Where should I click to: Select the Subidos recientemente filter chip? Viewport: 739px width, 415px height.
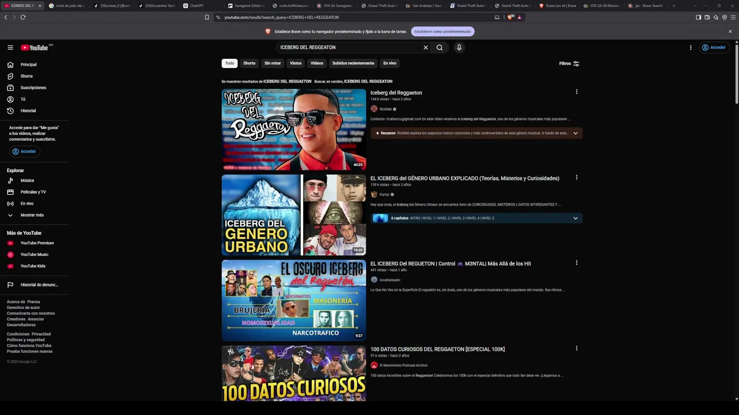pyautogui.click(x=353, y=63)
